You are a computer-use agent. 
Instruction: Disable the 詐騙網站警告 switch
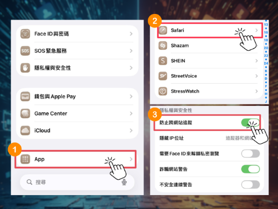[x=250, y=169]
